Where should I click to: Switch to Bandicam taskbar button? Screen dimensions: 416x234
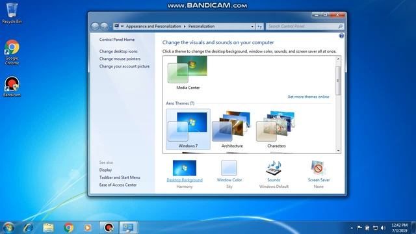tap(109, 227)
